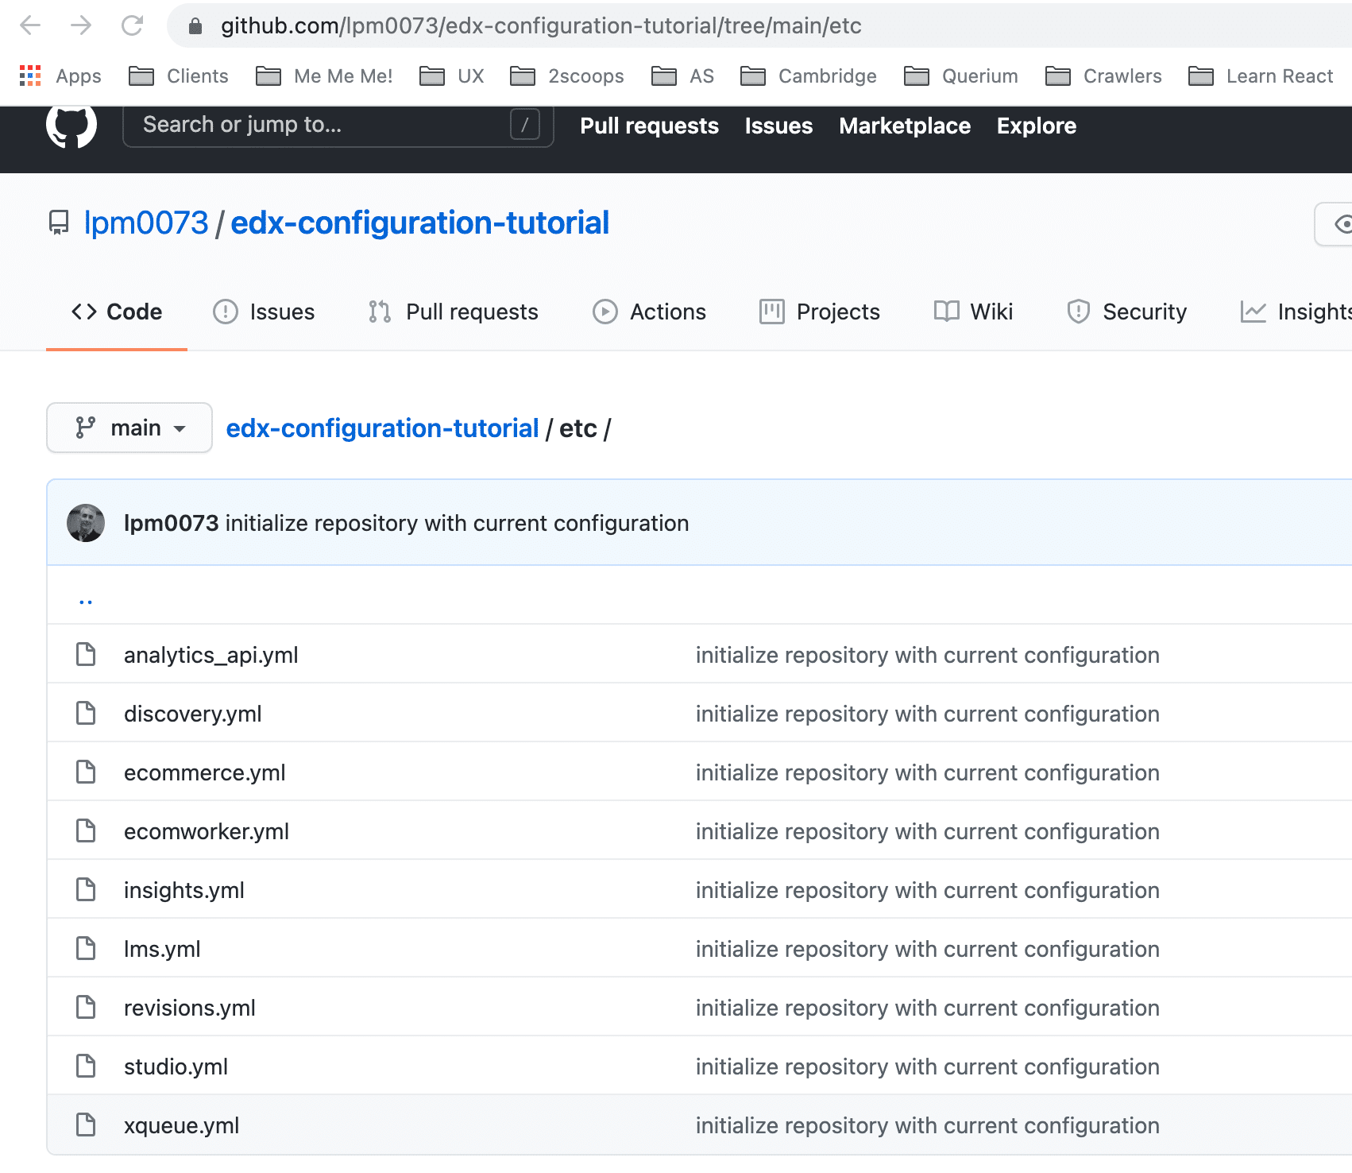
Task: Click the padlock icon in the address bar
Action: click(x=195, y=26)
